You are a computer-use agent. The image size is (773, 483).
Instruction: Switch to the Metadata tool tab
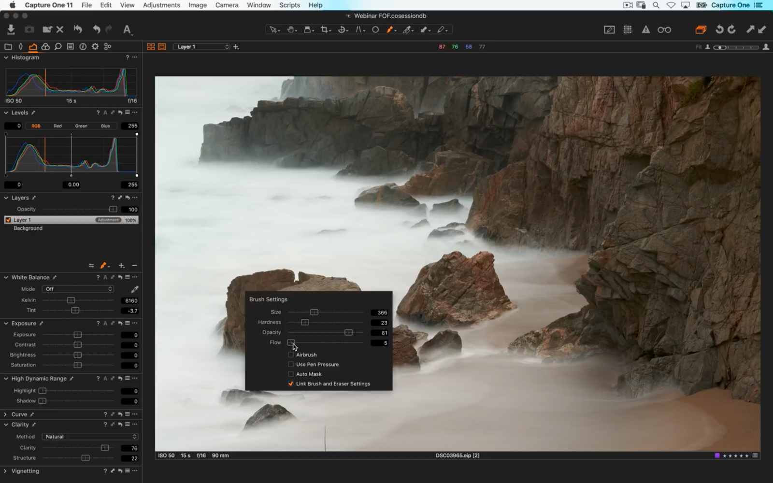pos(70,46)
